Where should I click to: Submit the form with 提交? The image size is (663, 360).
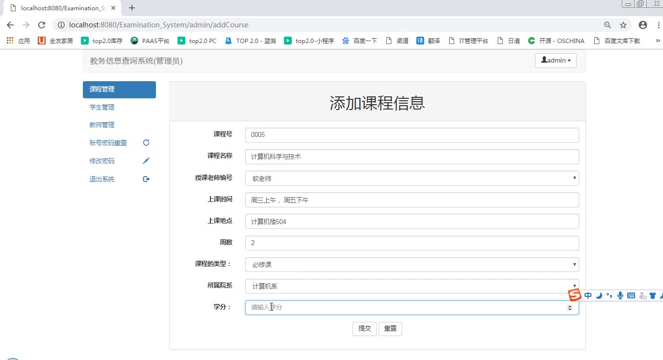click(364, 329)
